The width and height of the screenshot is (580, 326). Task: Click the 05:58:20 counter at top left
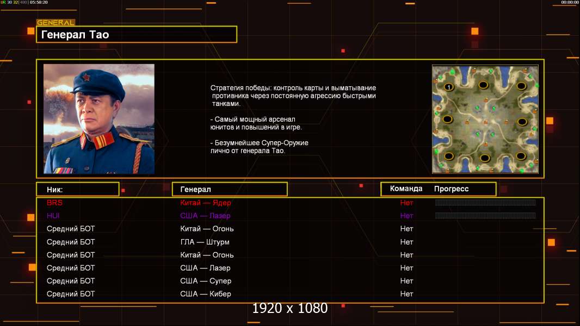39,2
